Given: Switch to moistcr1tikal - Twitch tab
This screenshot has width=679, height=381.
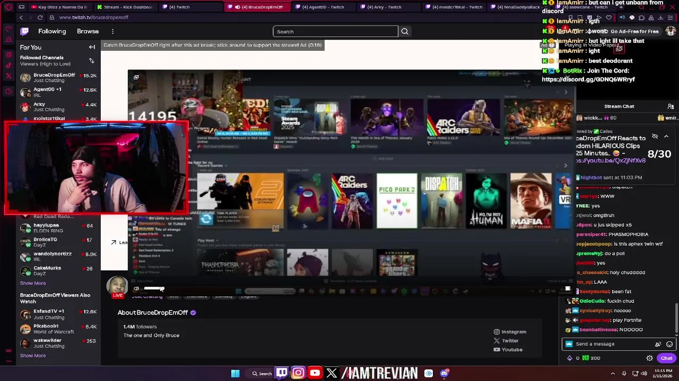Looking at the screenshot, I should tap(453, 7).
